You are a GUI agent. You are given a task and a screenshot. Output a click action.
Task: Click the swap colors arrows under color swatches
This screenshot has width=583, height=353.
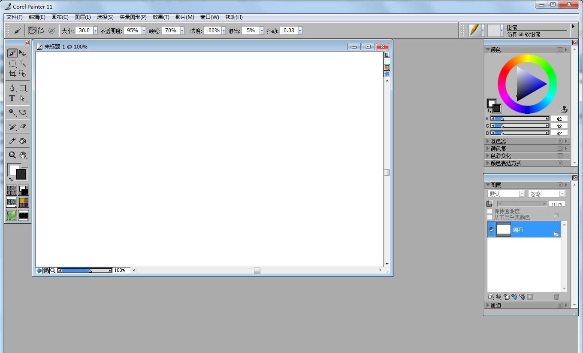click(x=11, y=179)
